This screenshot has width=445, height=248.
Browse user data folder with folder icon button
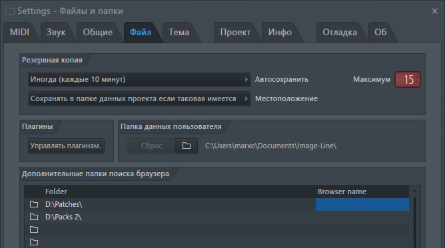point(187,146)
